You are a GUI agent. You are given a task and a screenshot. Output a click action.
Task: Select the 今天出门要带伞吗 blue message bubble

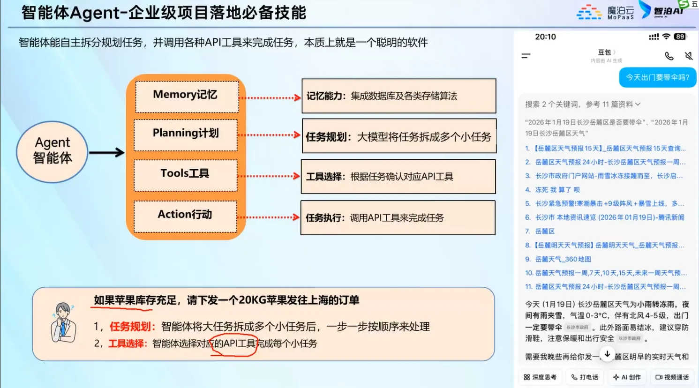(x=657, y=77)
